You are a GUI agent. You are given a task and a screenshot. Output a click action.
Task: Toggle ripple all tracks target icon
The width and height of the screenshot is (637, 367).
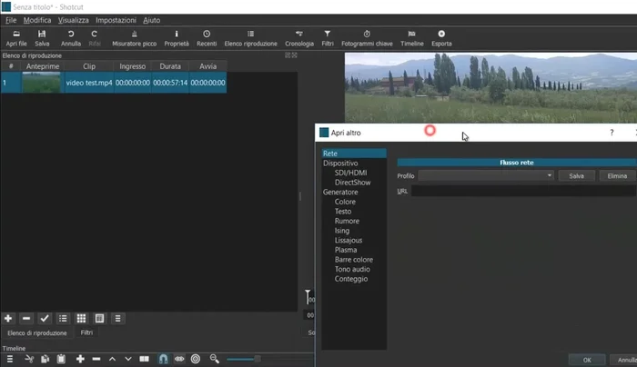coord(196,360)
